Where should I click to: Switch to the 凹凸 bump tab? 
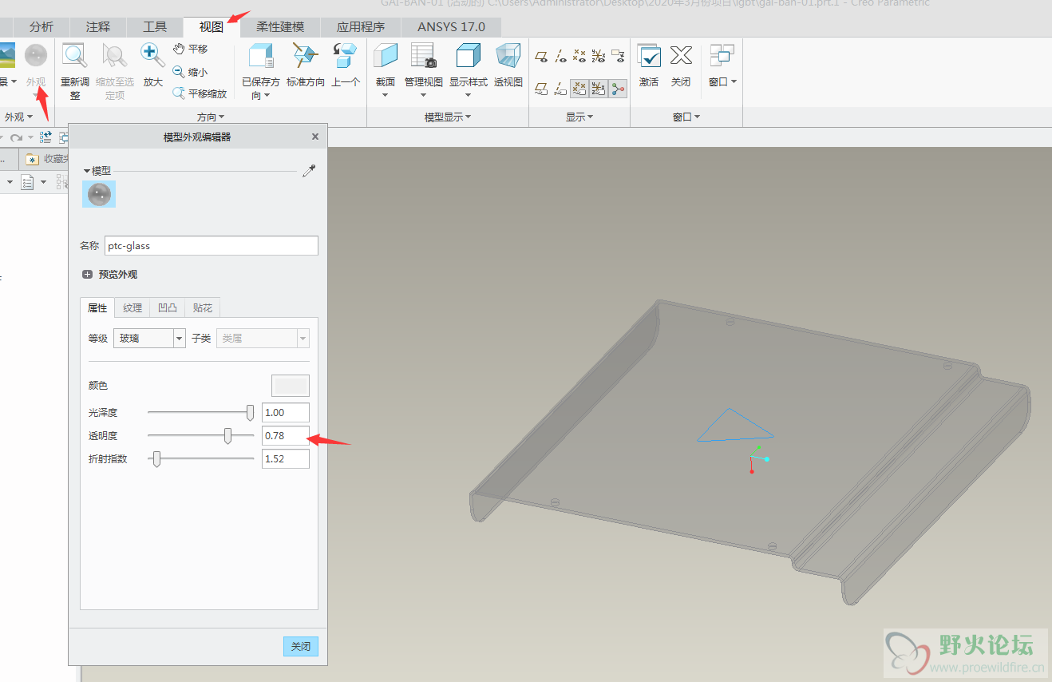click(x=168, y=307)
